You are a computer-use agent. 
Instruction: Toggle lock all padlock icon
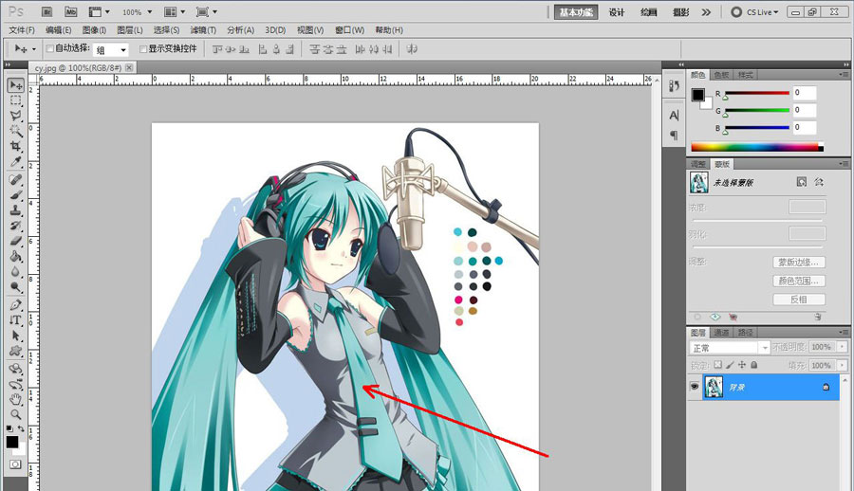tap(753, 365)
